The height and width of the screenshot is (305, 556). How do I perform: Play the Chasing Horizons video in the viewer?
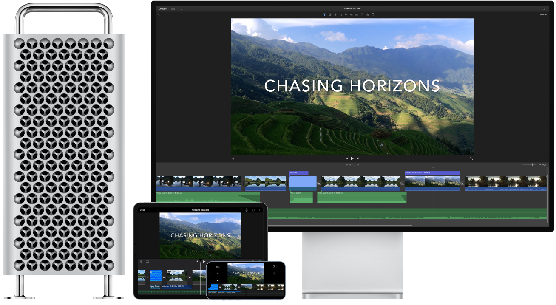tap(352, 158)
